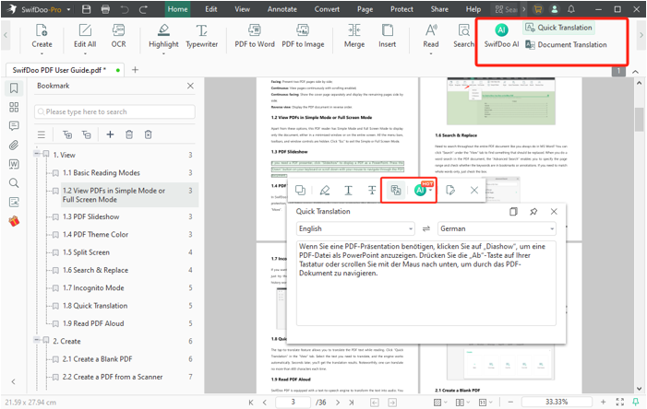
Task: Add a new document tab
Action: [x=135, y=70]
